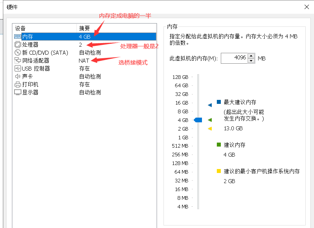The height and width of the screenshot is (228, 314).
Task: Click the 设备 column header
Action: click(45, 28)
